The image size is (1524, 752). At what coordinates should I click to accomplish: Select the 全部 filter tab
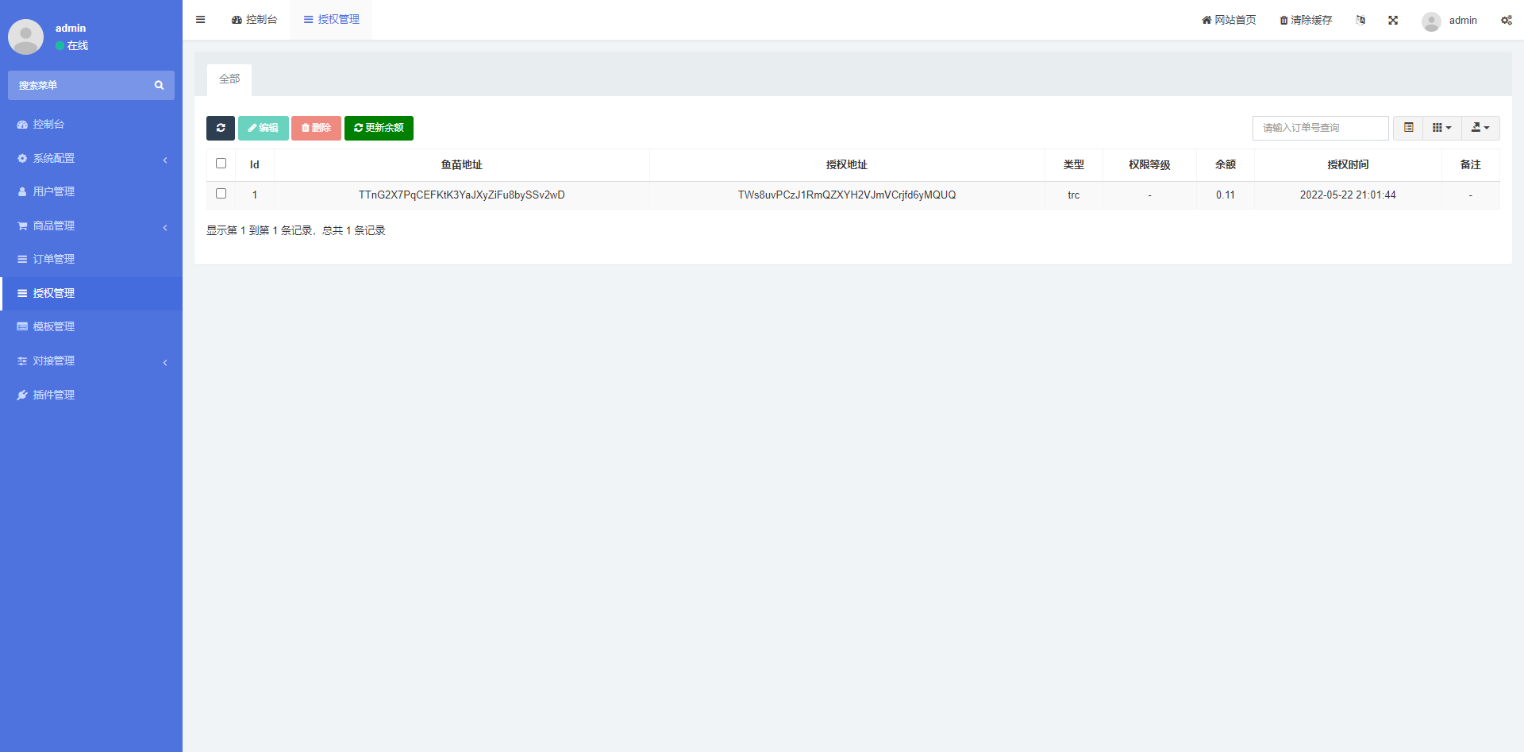(x=229, y=79)
